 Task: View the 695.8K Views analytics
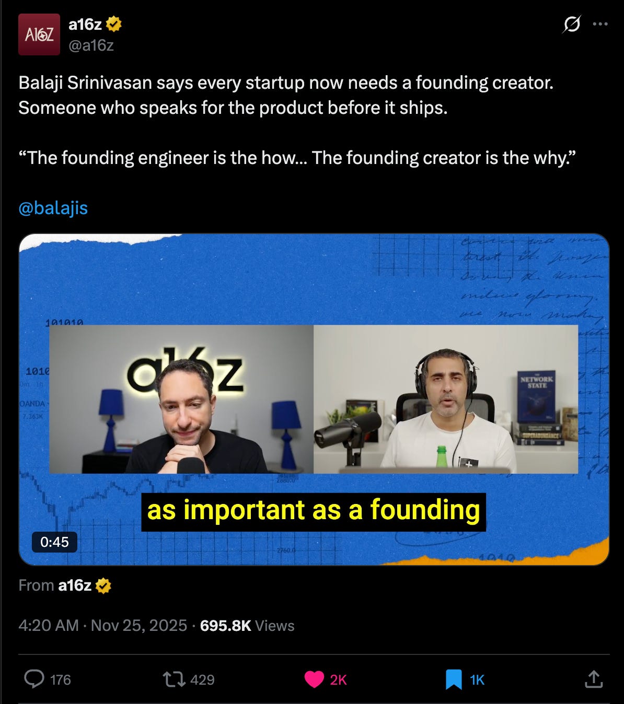247,626
